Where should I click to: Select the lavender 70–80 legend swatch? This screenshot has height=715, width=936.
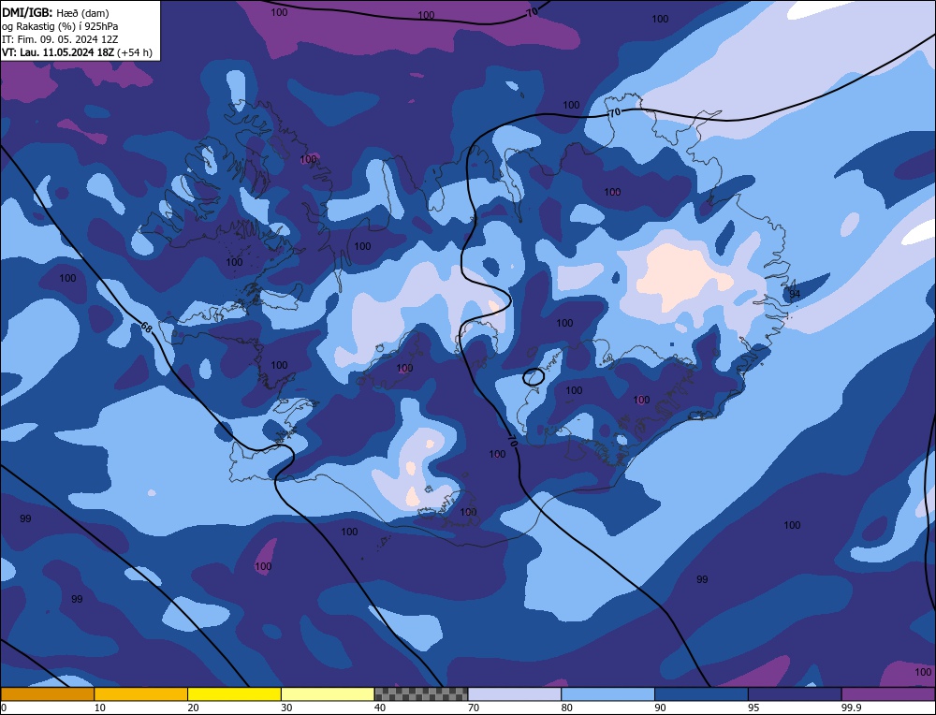515,693
